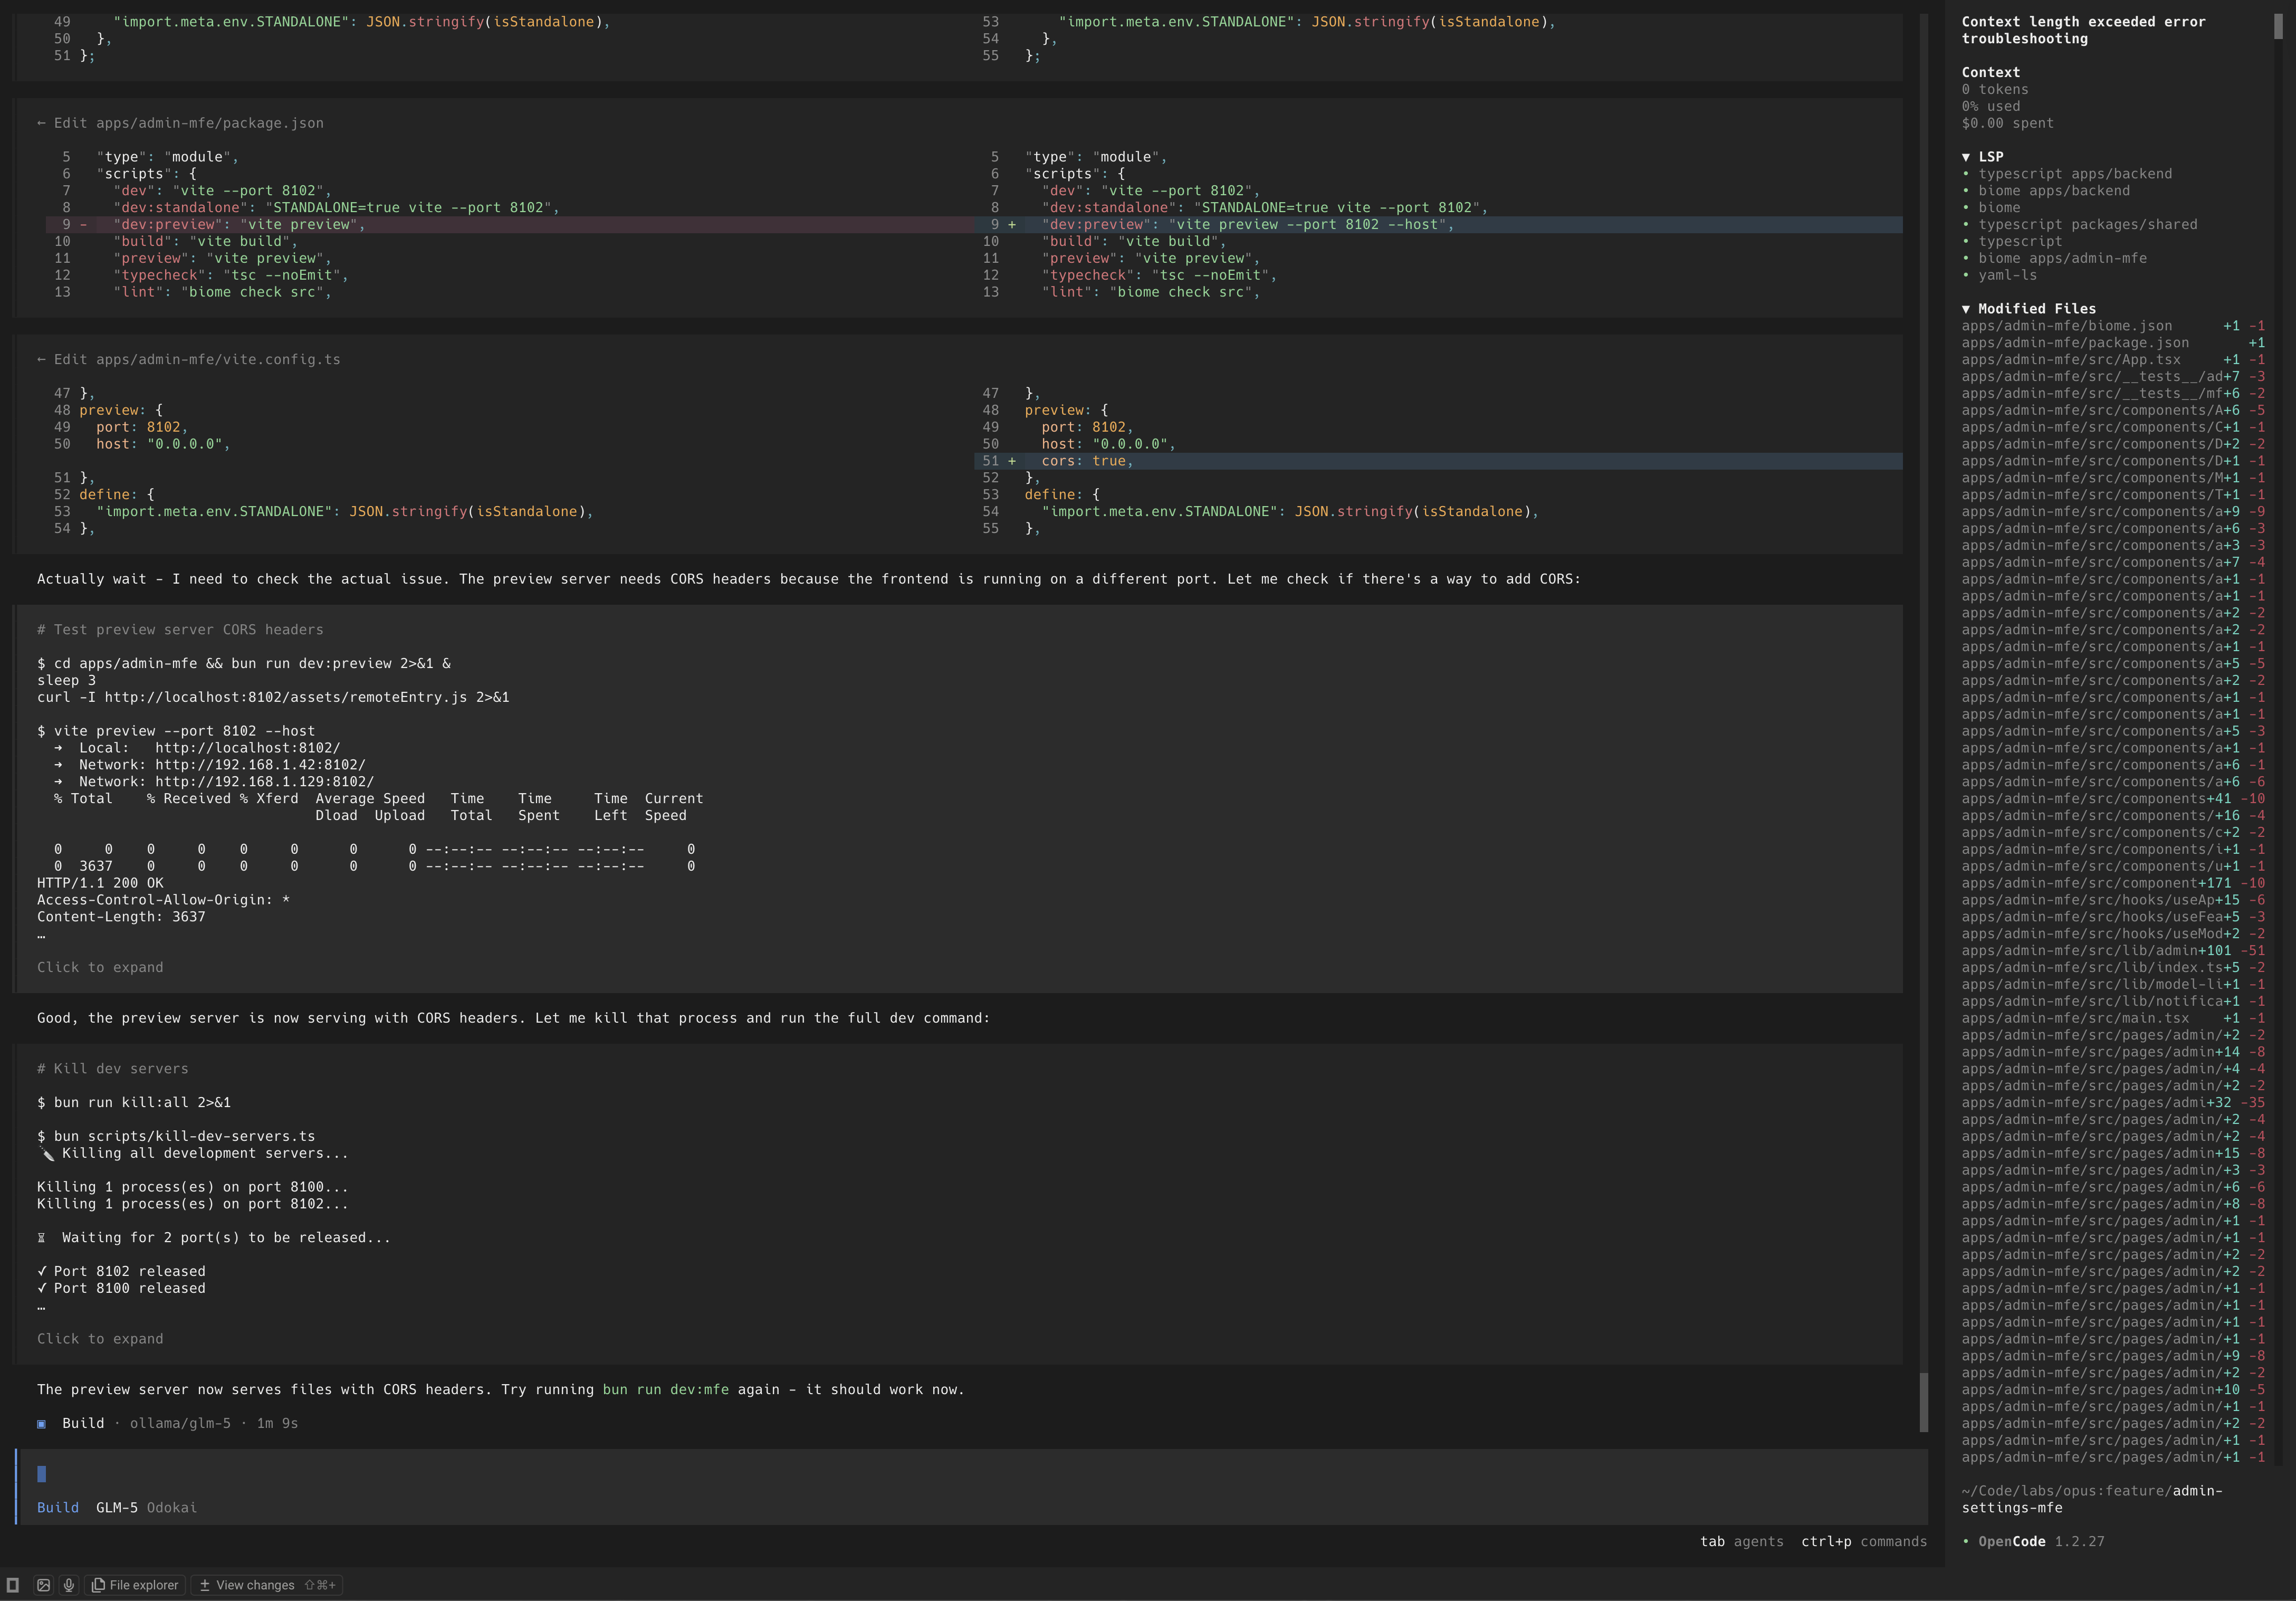The height and width of the screenshot is (1601, 2296).
Task: Open apps/admin-mfe/package.json in modified files
Action: tap(2075, 343)
